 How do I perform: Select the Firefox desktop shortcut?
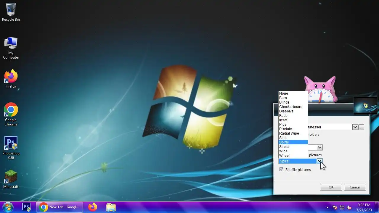tap(11, 79)
